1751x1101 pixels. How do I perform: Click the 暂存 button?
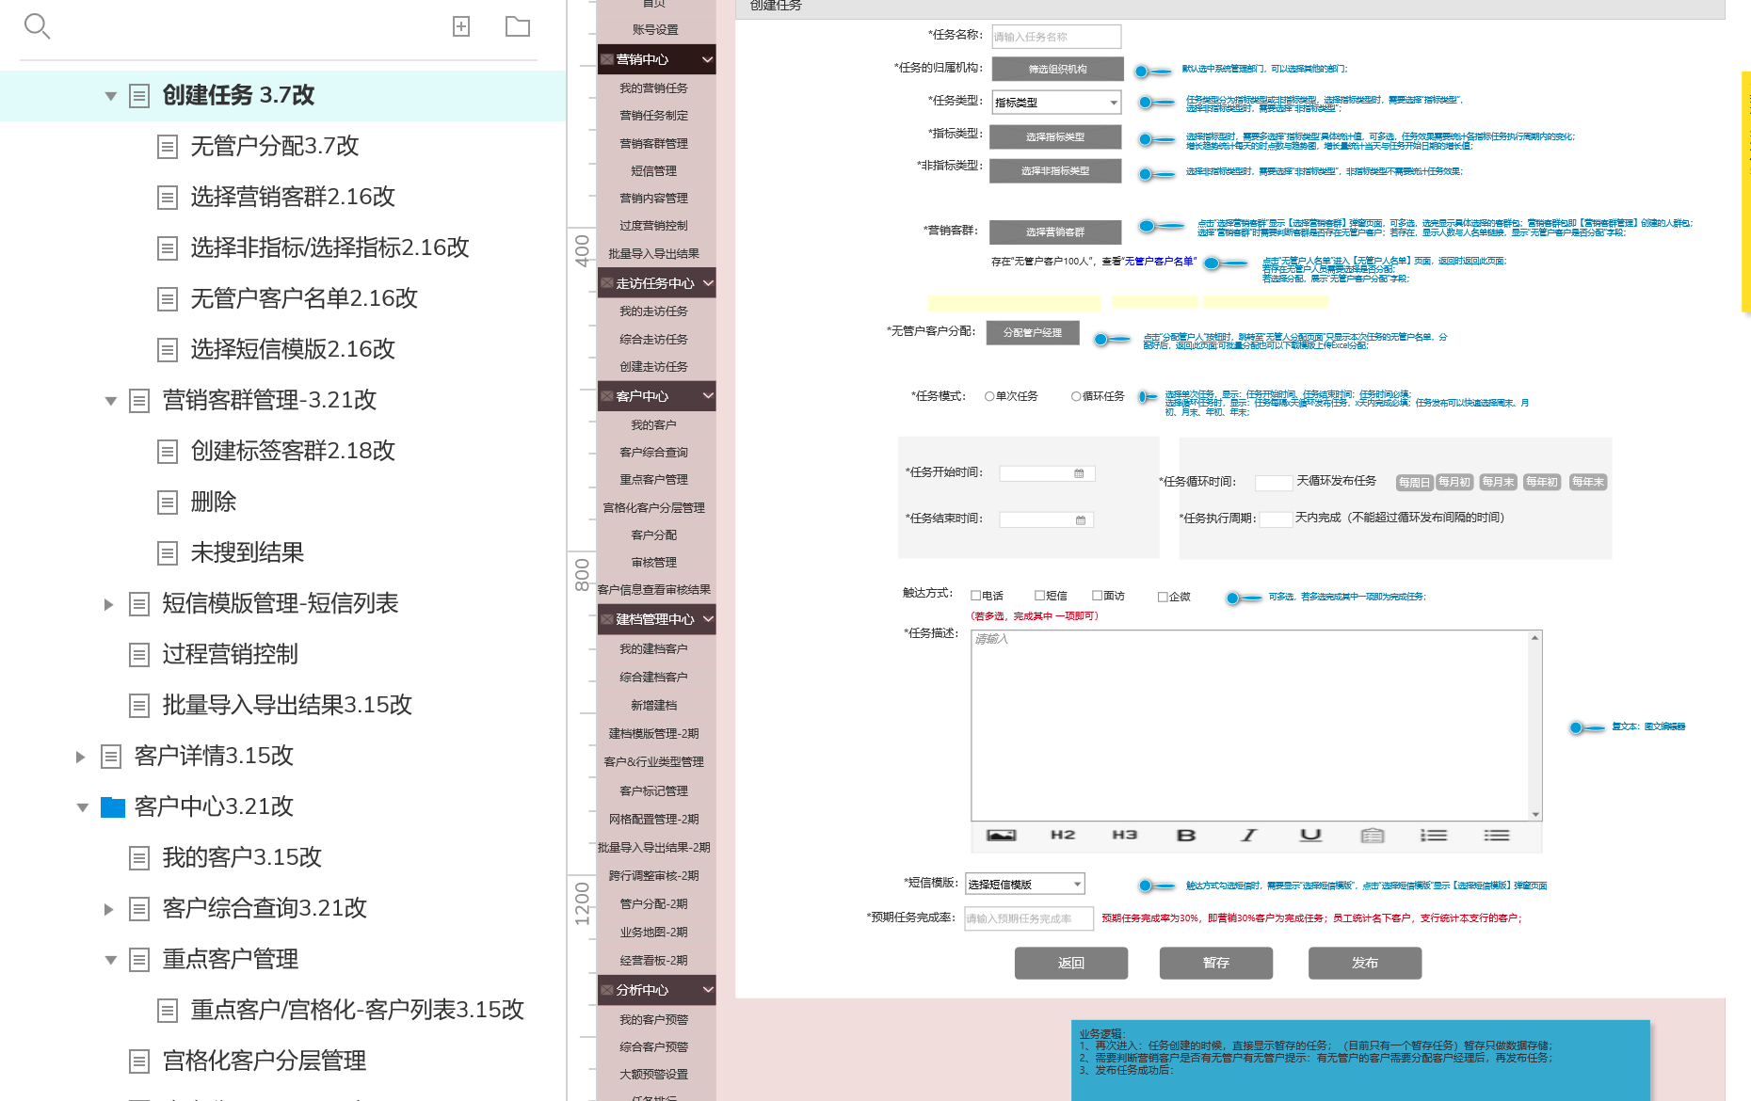tap(1216, 963)
